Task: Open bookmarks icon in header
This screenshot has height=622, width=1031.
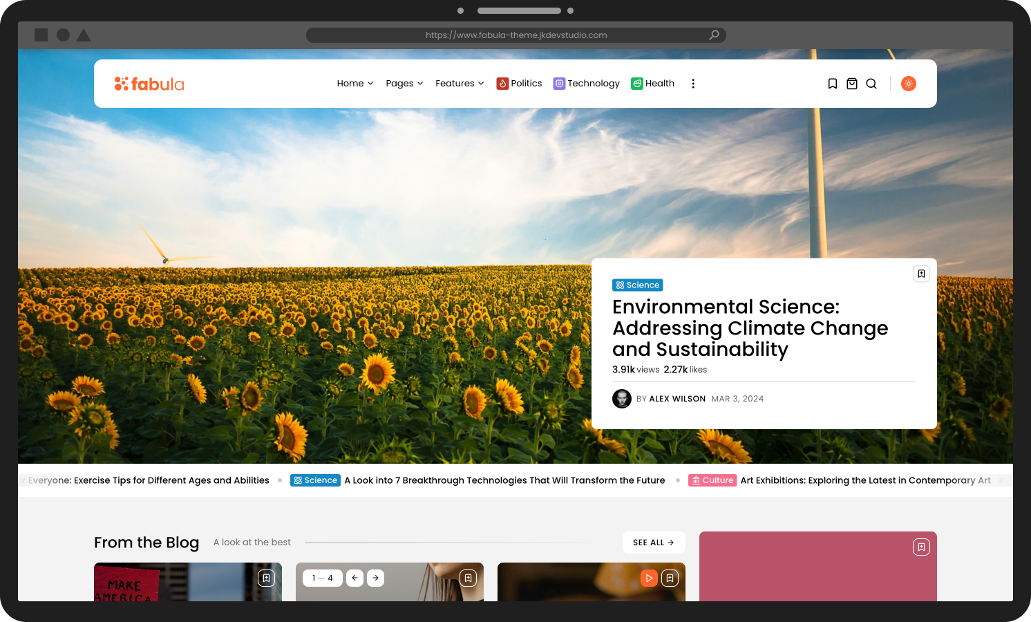Action: [833, 84]
